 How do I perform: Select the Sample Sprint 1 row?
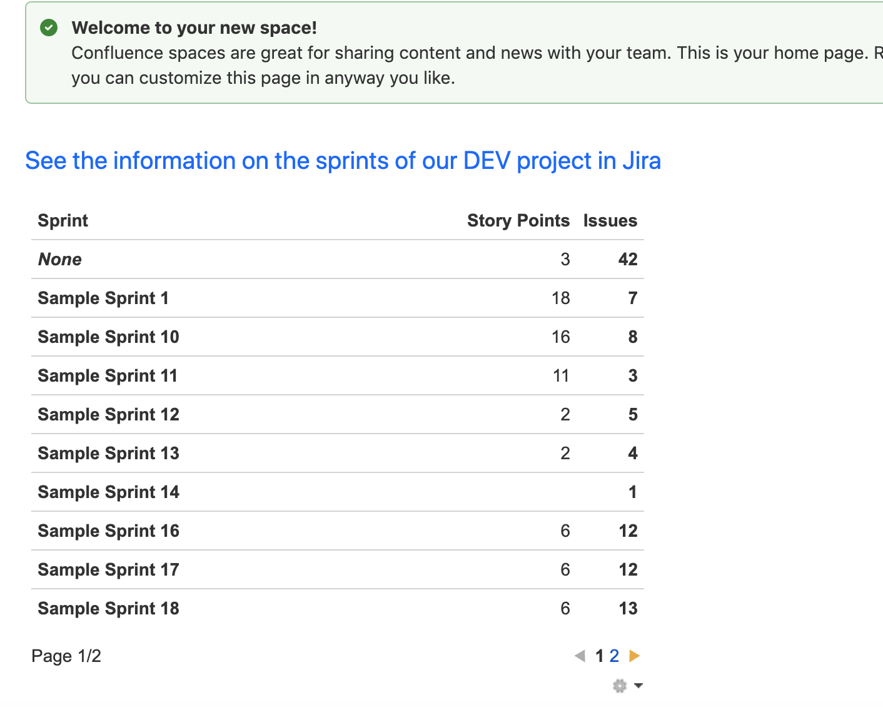tap(103, 298)
